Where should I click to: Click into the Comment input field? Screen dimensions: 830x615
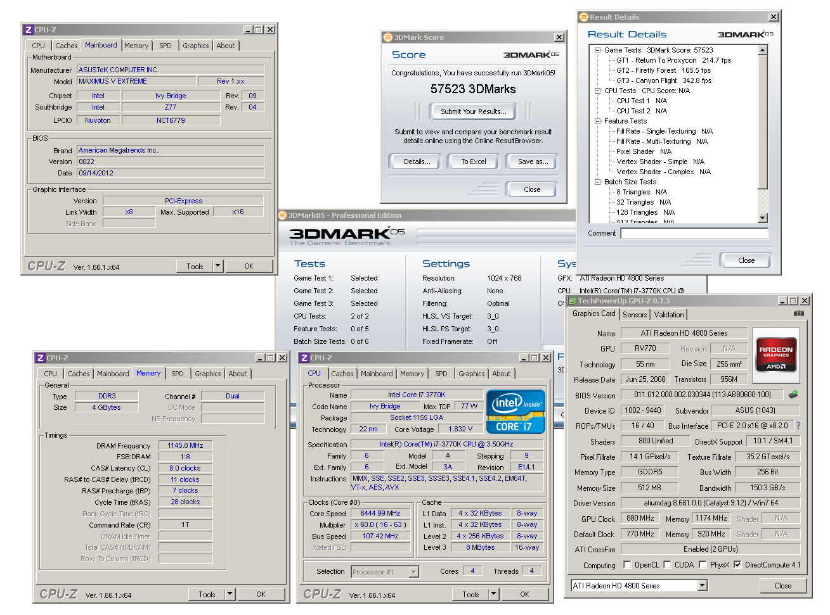point(694,233)
